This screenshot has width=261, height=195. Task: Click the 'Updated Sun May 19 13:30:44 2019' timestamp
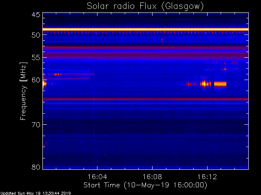point(35,193)
